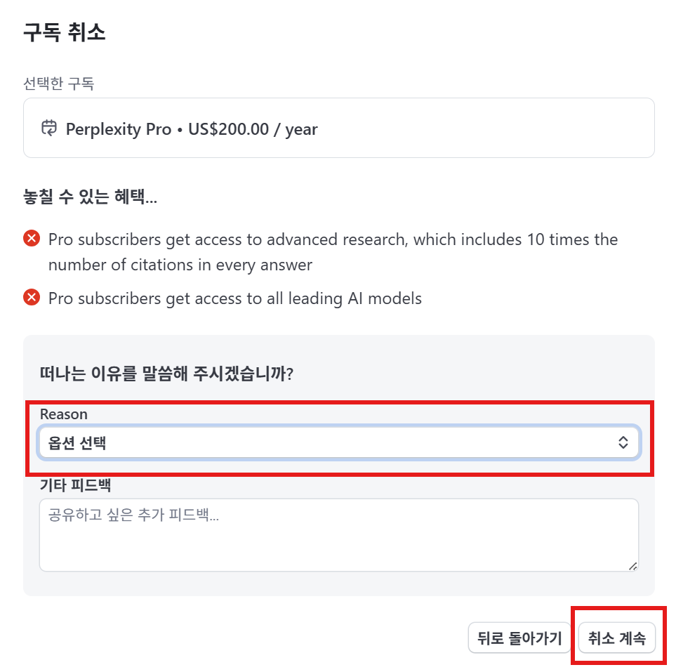Open the "옵션 선택" reason dropdown
This screenshot has width=676, height=672.
pyautogui.click(x=338, y=442)
